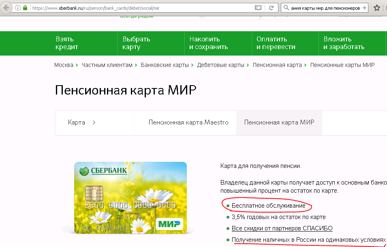This screenshot has width=387, height=247.
Task: Open 'Все скидки от партнеров СПАСИБО' link
Action: tap(282, 228)
